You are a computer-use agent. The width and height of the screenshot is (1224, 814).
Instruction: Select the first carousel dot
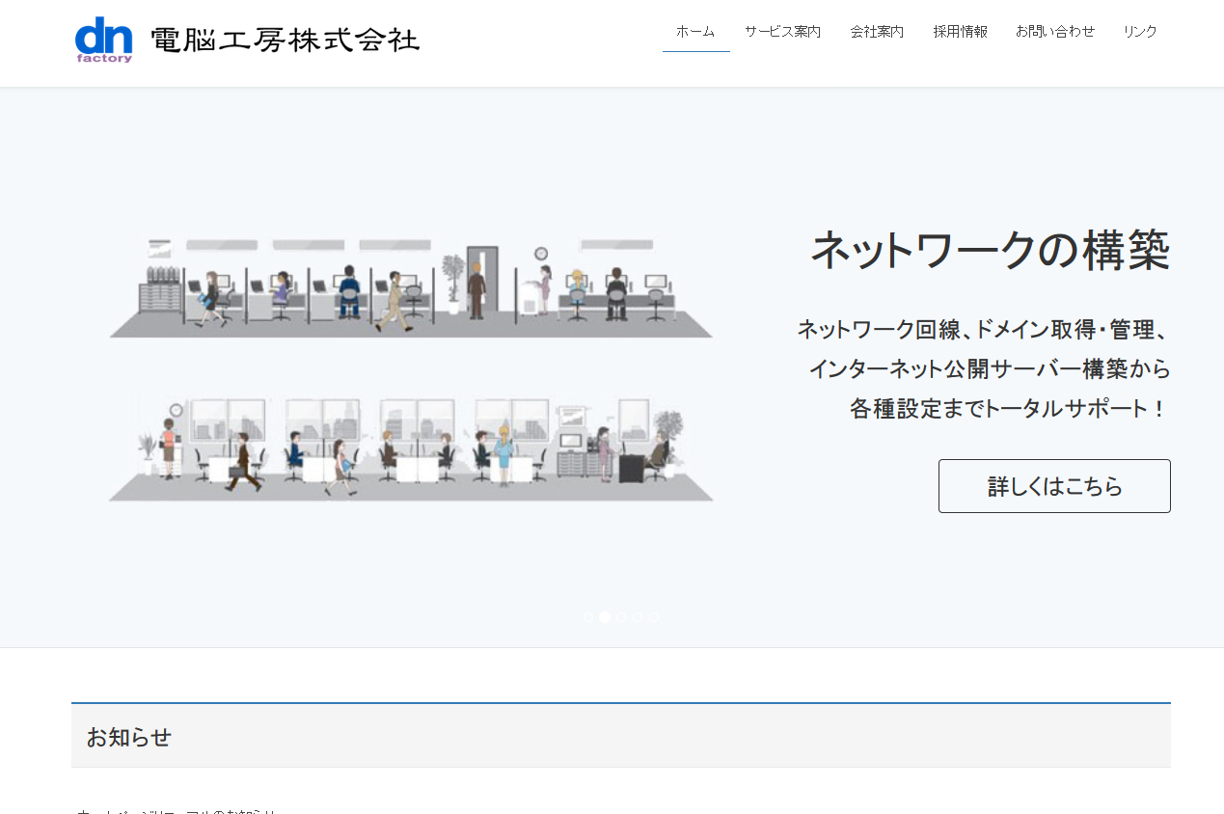(x=588, y=617)
